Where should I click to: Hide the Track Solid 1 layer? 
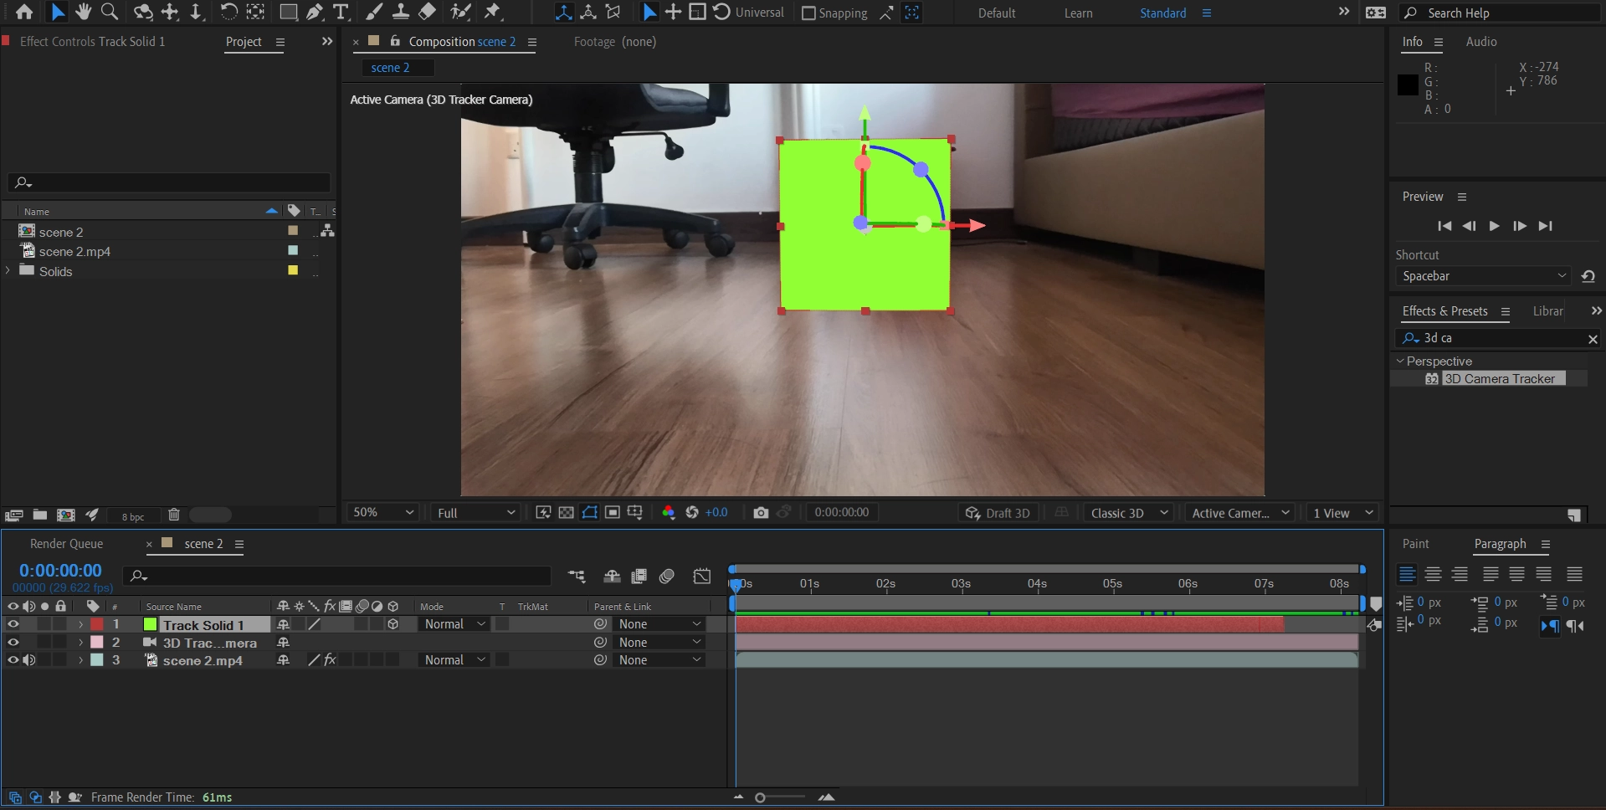(x=13, y=624)
